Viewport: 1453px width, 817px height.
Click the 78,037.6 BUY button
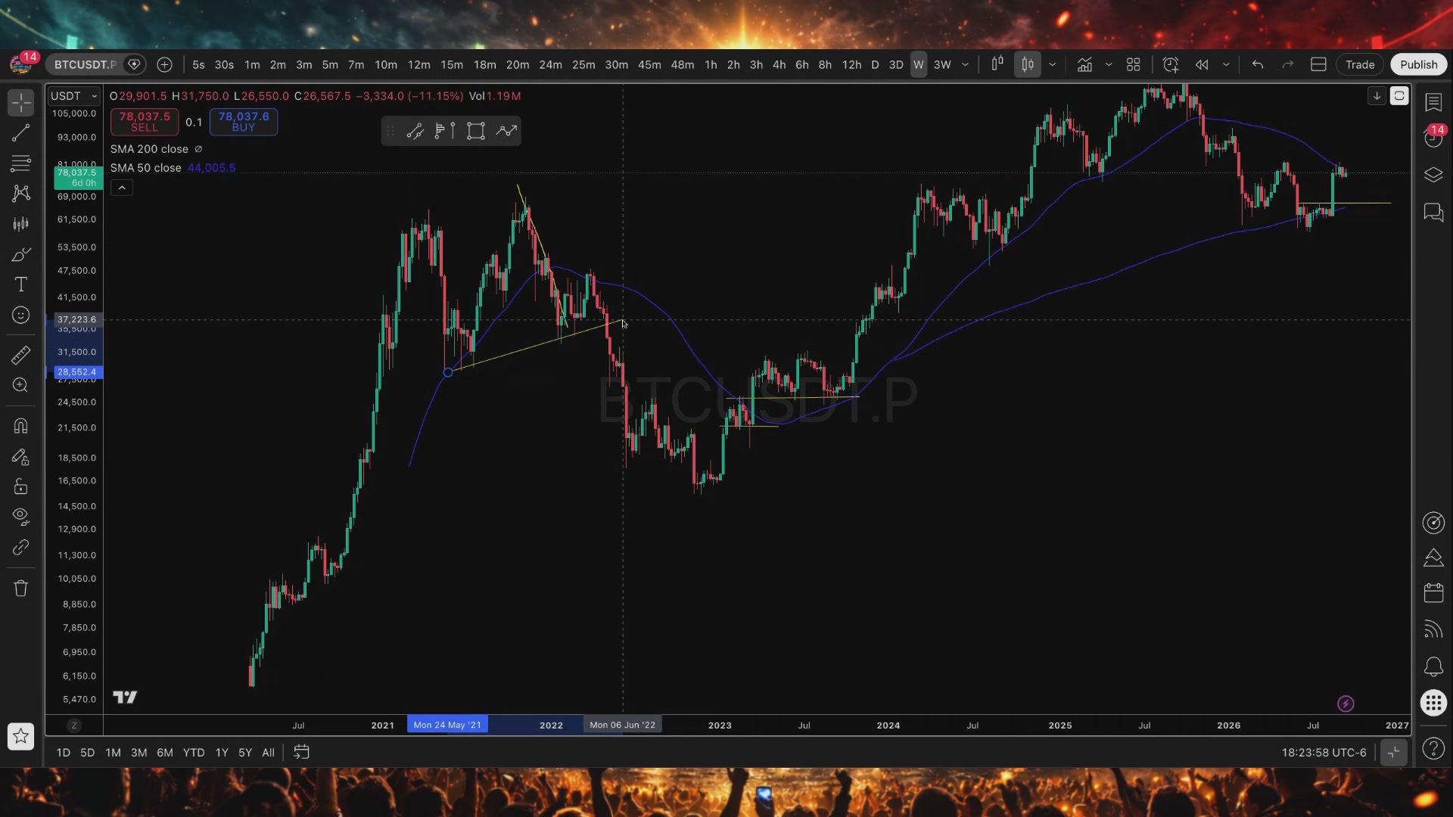click(244, 121)
